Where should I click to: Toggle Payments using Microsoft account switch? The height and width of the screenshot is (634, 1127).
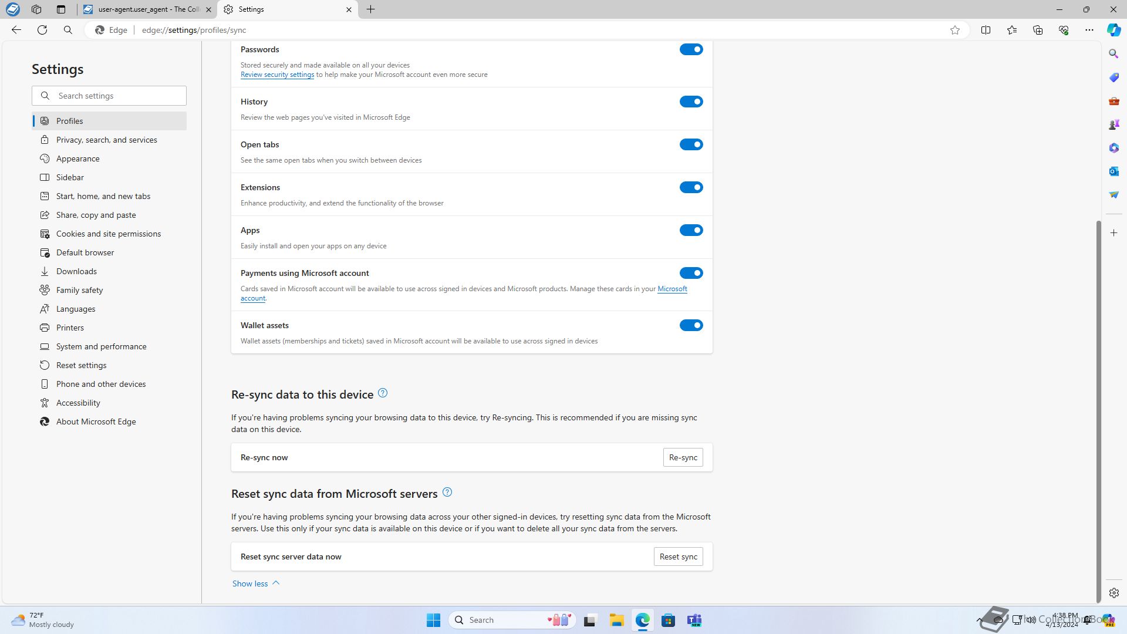point(691,274)
